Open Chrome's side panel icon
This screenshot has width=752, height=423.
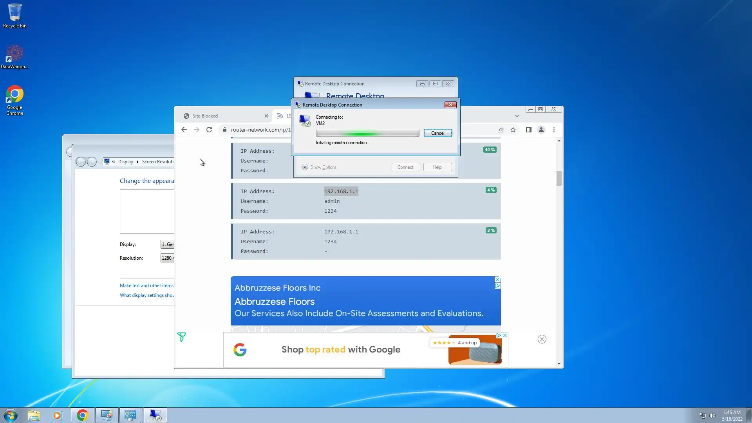528,130
